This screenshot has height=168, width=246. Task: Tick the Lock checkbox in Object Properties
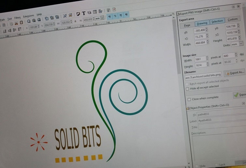pos(216,165)
